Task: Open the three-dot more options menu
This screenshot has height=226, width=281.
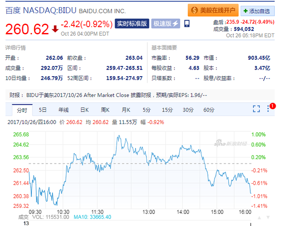Action: click(268, 109)
